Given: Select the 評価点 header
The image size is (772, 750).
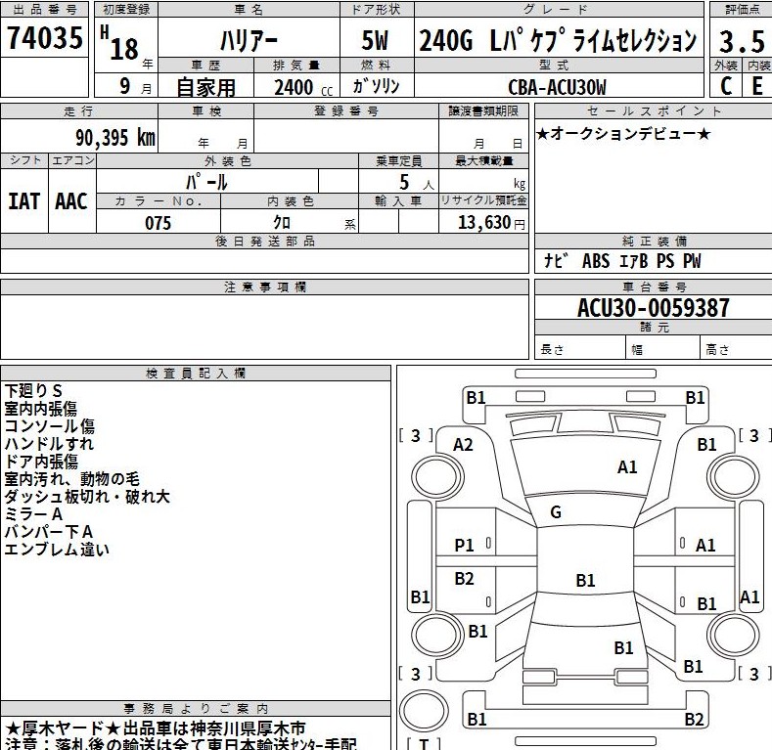Looking at the screenshot, I should tap(742, 10).
